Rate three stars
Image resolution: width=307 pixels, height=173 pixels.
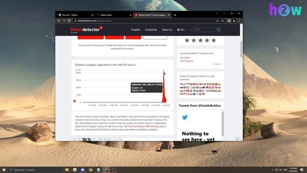click(x=201, y=40)
